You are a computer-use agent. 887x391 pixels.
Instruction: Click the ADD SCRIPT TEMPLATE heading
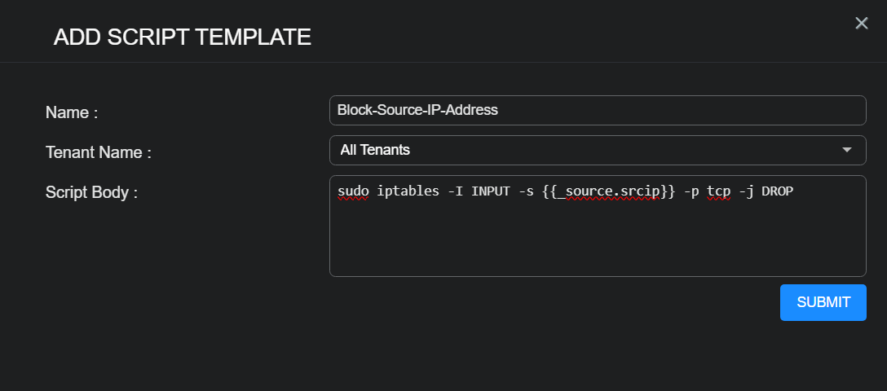(x=182, y=37)
